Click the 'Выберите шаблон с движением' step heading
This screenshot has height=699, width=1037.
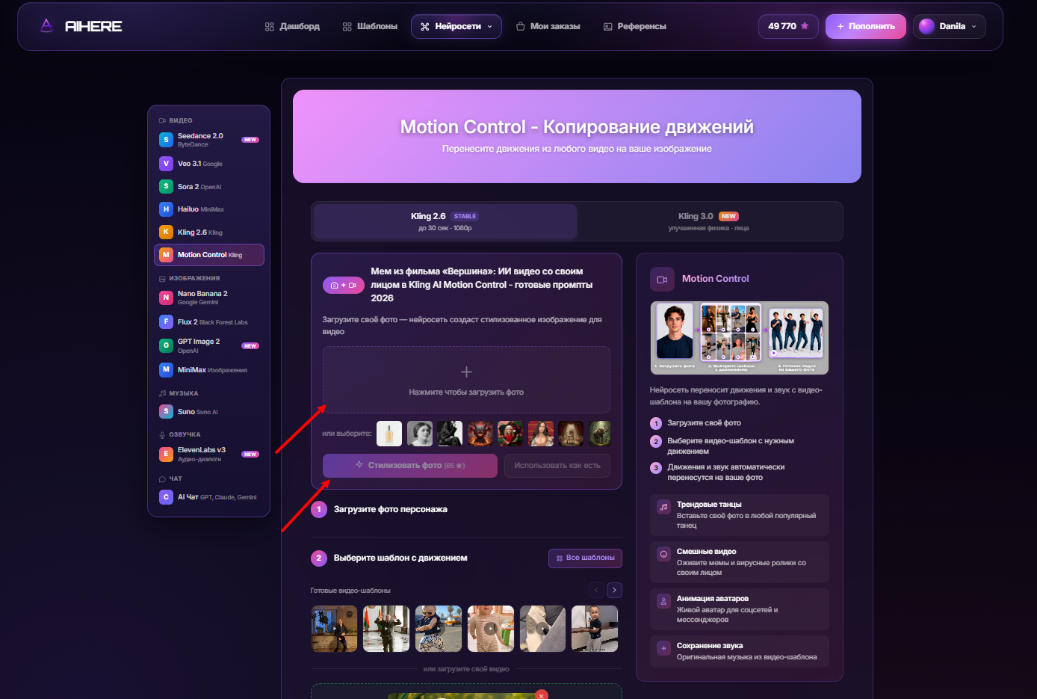click(400, 558)
